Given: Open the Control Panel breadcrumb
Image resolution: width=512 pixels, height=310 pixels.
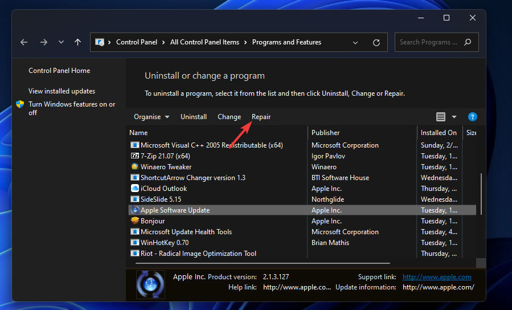Looking at the screenshot, I should click(137, 42).
